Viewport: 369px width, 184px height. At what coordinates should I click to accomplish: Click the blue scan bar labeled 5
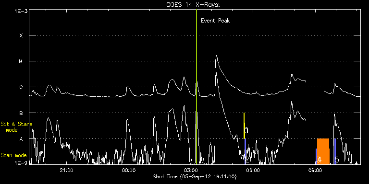click(335, 151)
